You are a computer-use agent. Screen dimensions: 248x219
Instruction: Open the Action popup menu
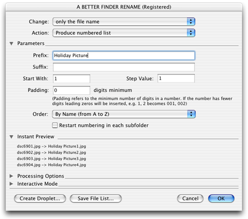point(123,33)
